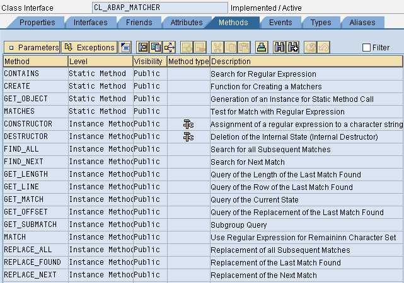Click the binoculars-plus Find Next icon
This screenshot has width=404, height=283.
293,47
